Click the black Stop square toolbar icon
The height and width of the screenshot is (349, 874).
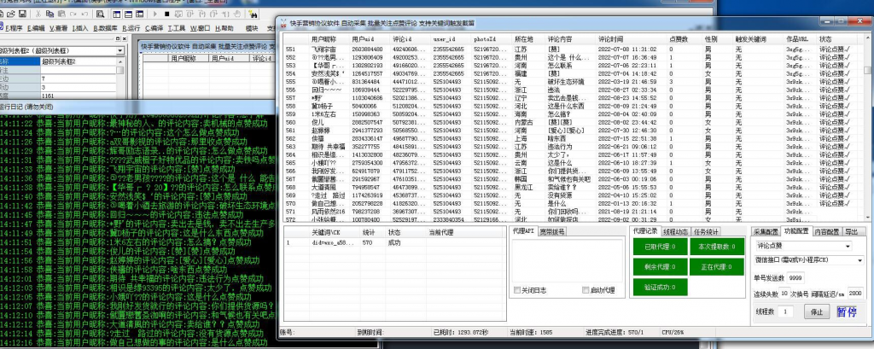tap(166, 14)
